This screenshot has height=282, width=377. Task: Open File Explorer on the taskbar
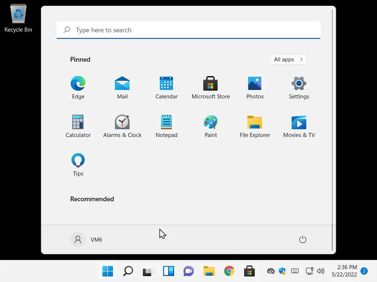click(209, 271)
